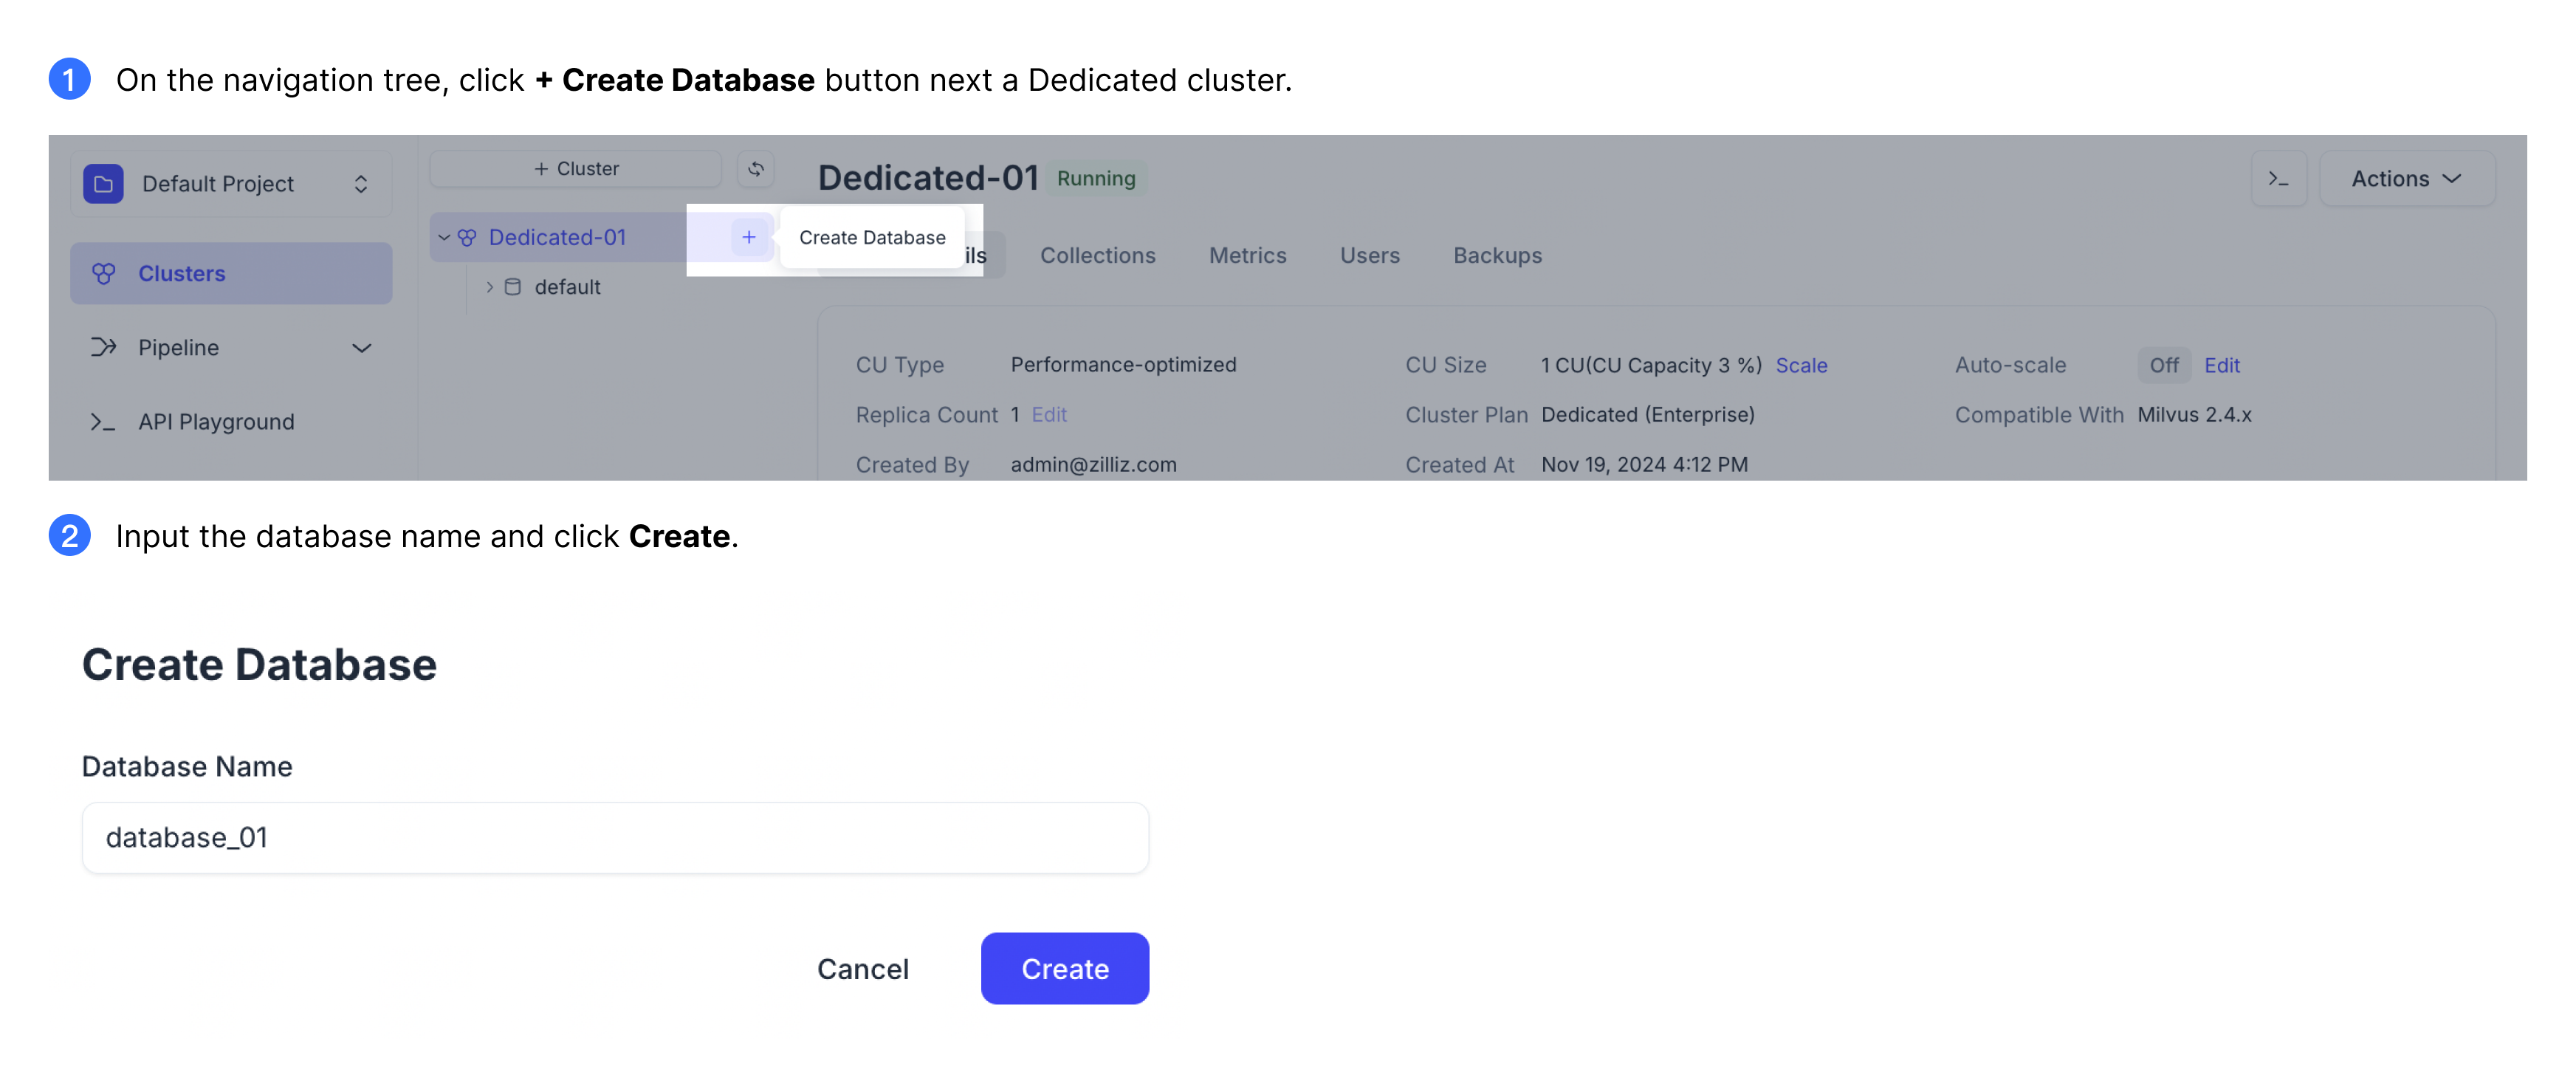Switch to the Collections tab

click(x=1097, y=253)
